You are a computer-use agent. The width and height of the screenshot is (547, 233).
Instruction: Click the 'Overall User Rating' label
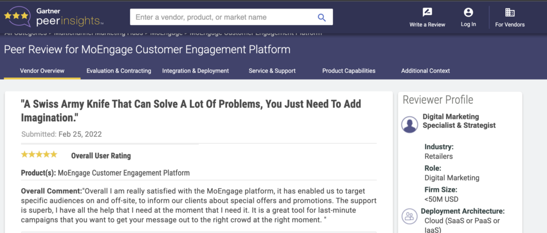tap(101, 156)
